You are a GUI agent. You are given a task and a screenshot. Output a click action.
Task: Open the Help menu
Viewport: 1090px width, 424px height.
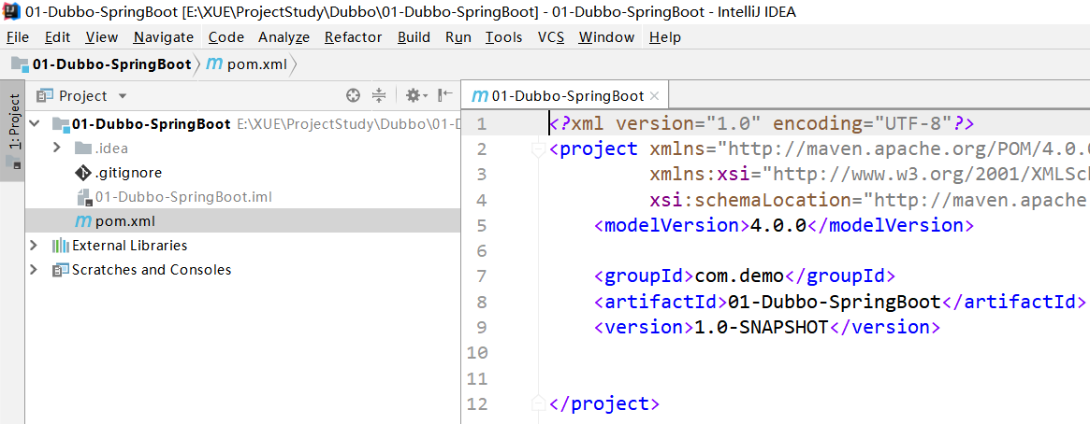(664, 36)
